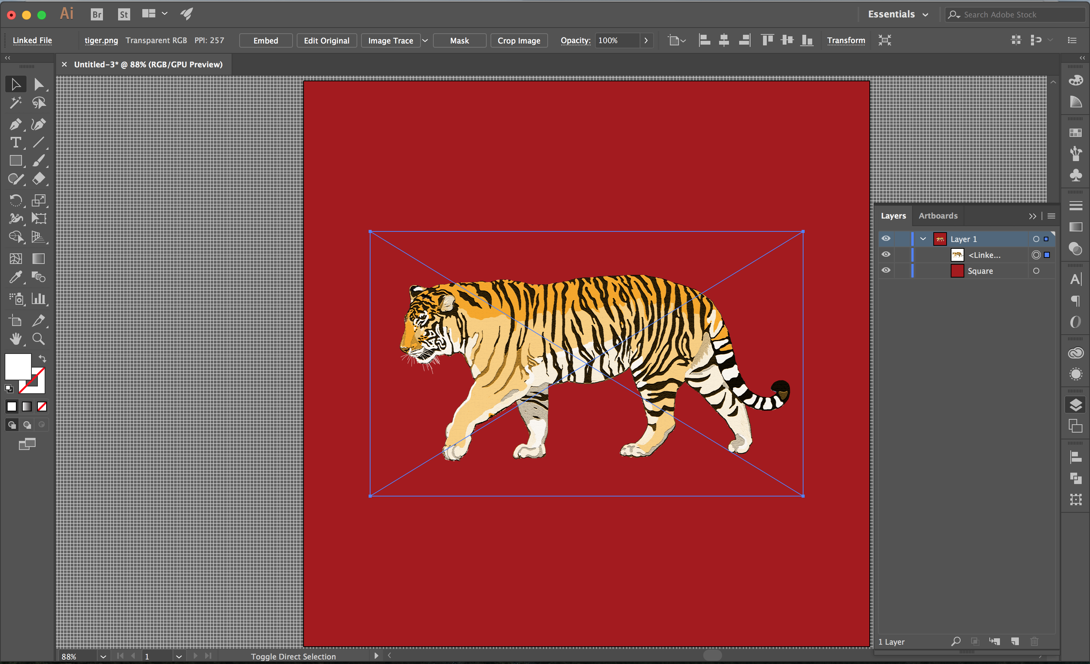Select the Pen tool
Viewport: 1090px width, 664px height.
(15, 124)
